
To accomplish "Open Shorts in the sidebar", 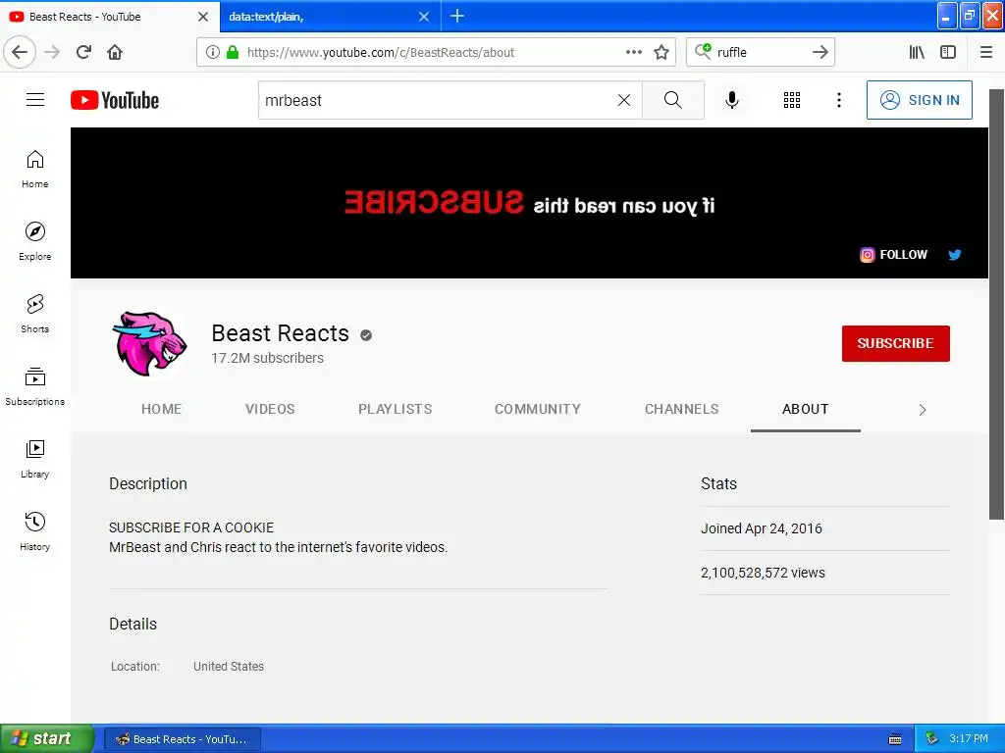I will point(35,314).
